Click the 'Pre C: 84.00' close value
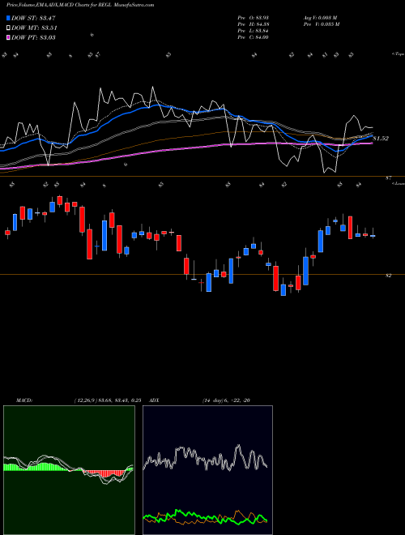The image size is (405, 535). [x=253, y=37]
